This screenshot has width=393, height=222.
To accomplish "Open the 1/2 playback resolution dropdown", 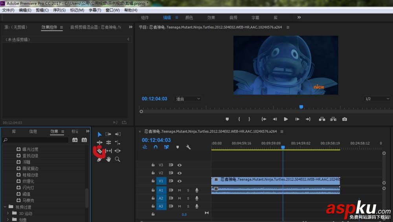I will click(x=376, y=99).
